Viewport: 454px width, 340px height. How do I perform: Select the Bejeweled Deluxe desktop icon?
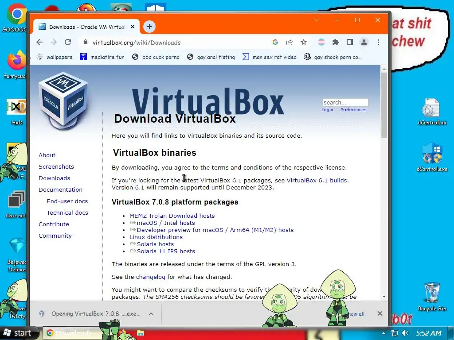point(16,255)
